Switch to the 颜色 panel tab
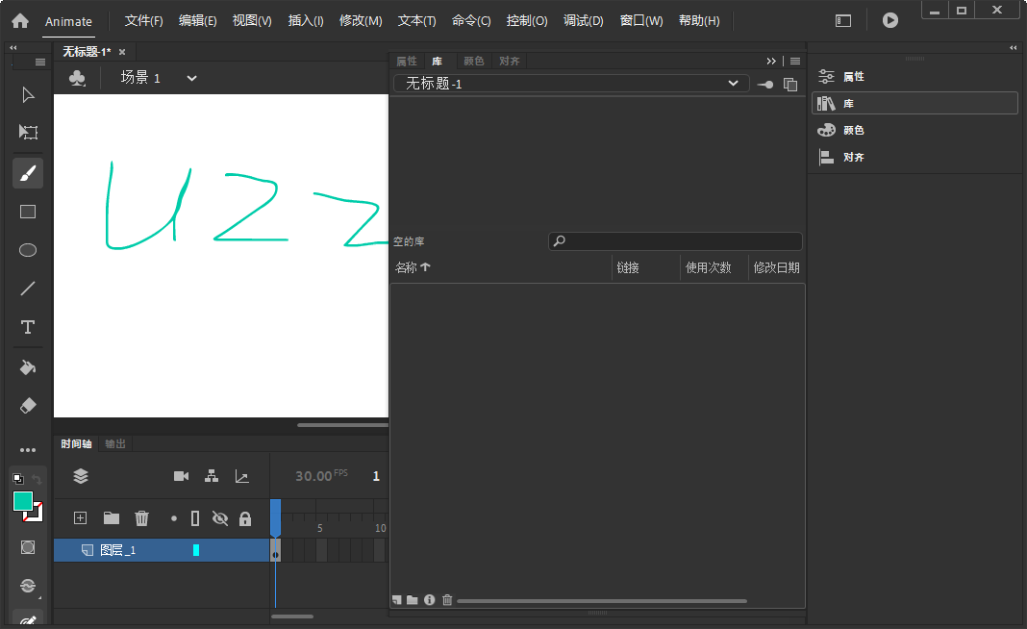Screen dimensions: 1027x629 click(473, 61)
